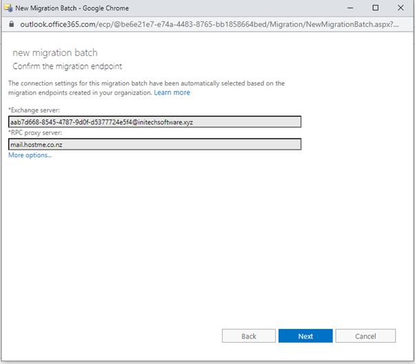Maximize the New Migration Batch window
Screen dimensions: 415x364
[375, 8]
